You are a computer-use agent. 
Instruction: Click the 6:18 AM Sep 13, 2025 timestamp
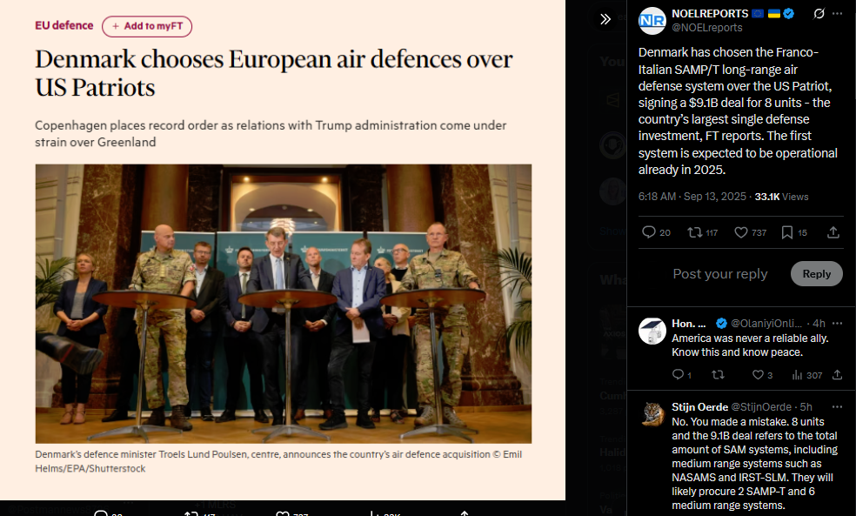pos(692,197)
